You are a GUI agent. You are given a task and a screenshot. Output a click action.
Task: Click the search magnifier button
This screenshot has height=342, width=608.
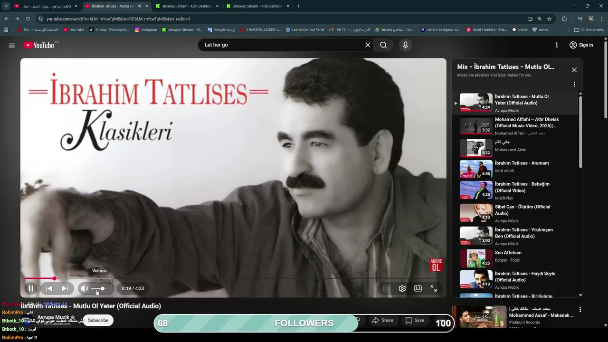point(383,45)
